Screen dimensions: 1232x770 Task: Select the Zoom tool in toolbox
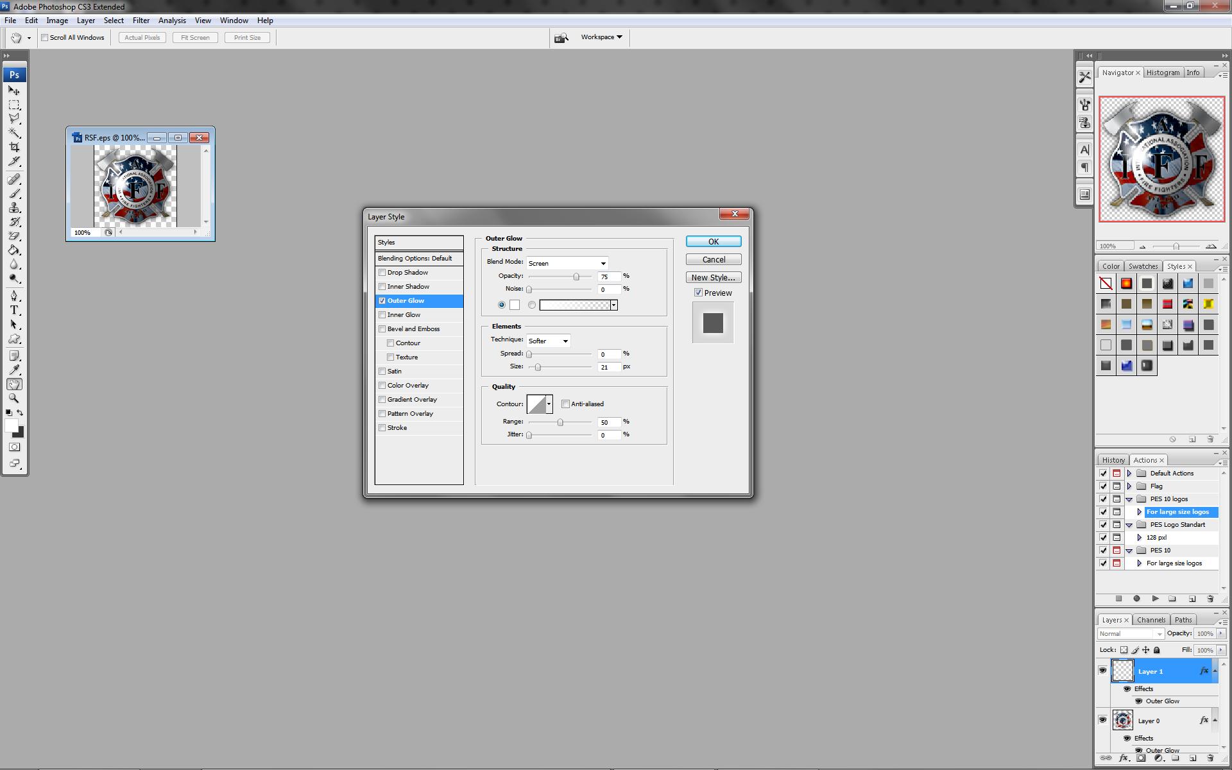click(14, 398)
